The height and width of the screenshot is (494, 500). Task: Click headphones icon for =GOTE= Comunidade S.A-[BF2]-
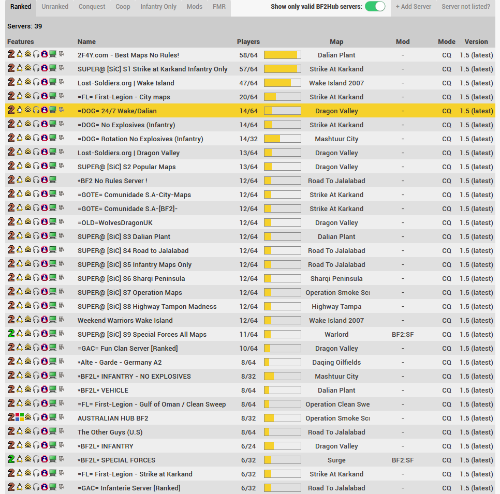36,208
